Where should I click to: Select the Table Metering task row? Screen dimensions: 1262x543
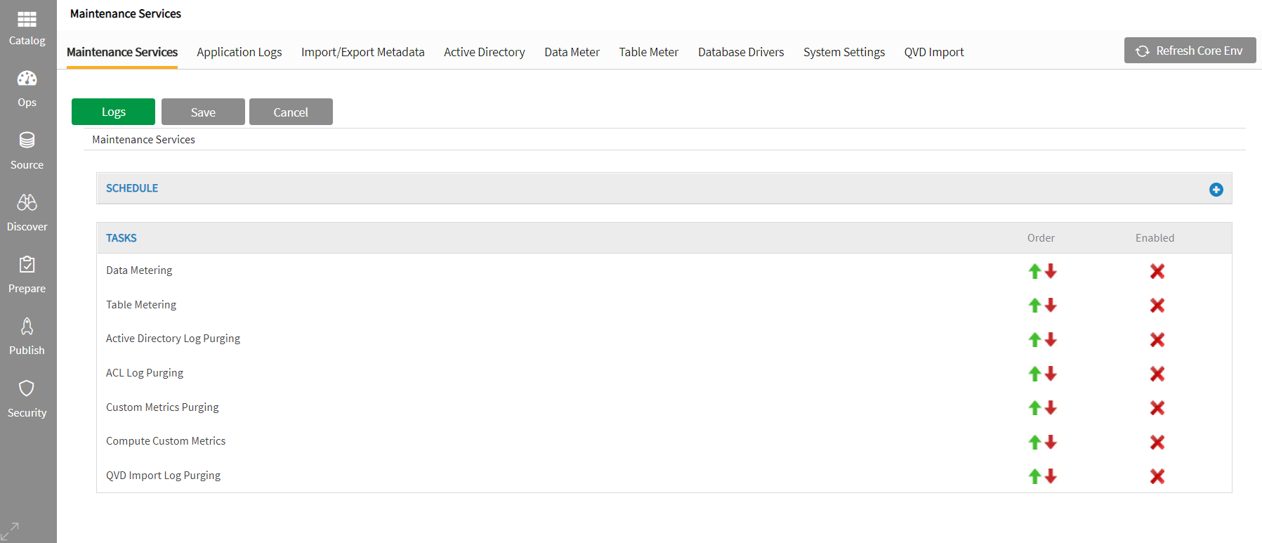coord(141,305)
